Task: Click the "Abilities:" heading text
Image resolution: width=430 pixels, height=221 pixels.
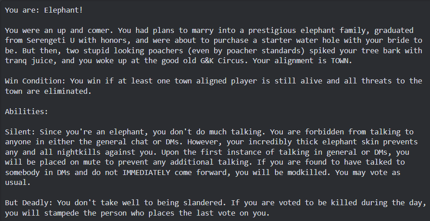Action: click(27, 111)
